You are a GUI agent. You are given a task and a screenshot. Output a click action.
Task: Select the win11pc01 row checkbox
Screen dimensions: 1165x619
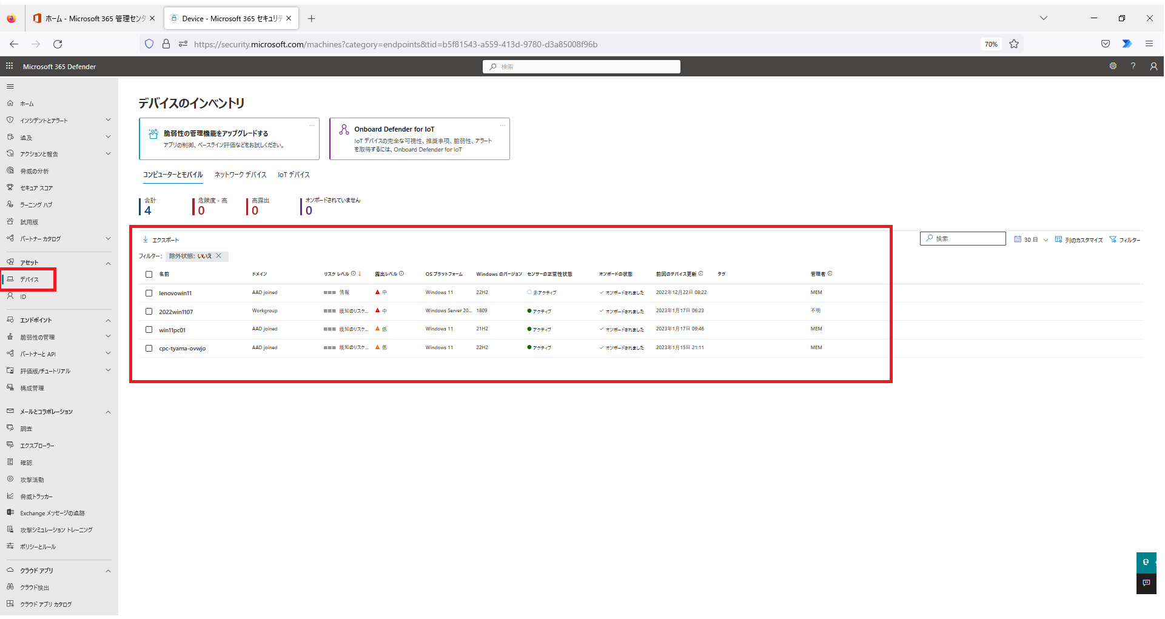(x=149, y=329)
